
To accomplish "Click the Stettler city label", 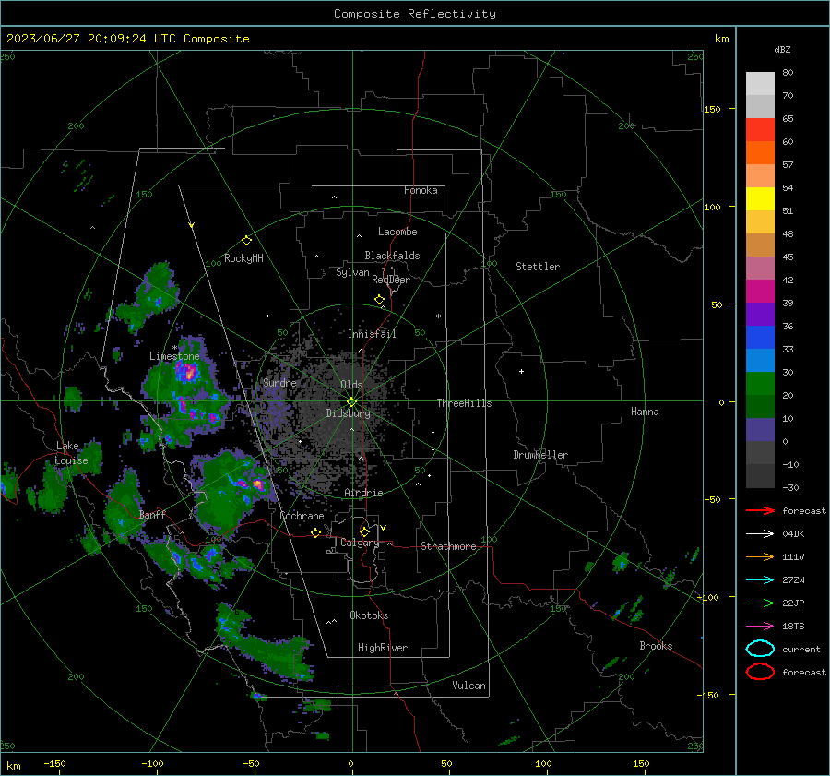I will pyautogui.click(x=538, y=267).
